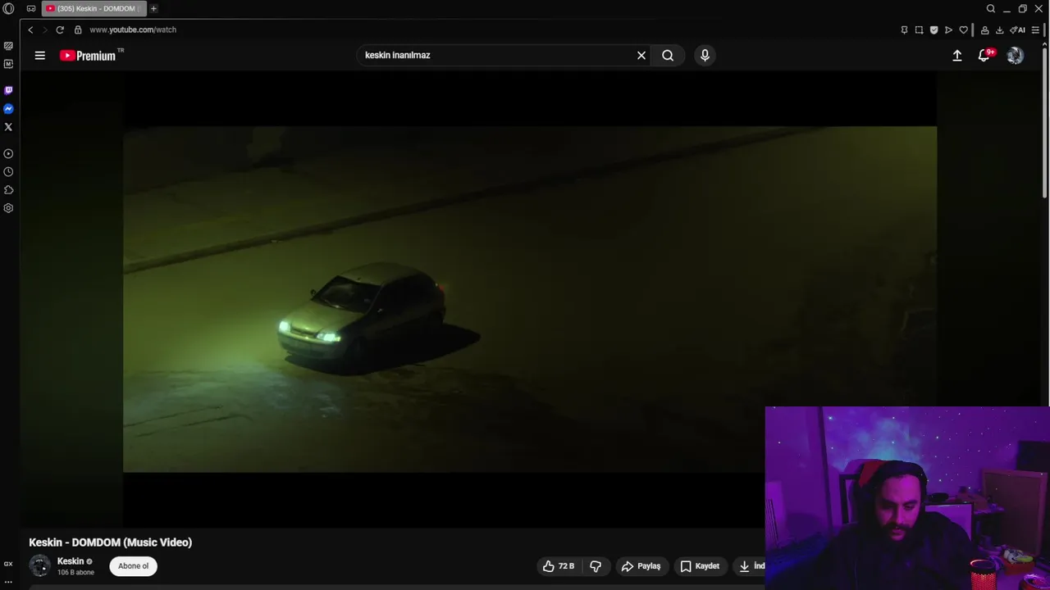Open browser Settings gear in sidebar
The width and height of the screenshot is (1050, 590).
pos(8,208)
